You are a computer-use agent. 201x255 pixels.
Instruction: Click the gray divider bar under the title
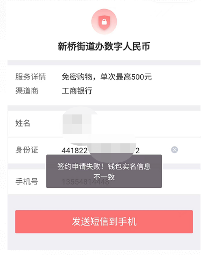104,63
